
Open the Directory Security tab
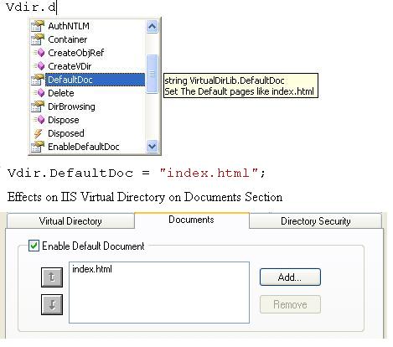[316, 221]
